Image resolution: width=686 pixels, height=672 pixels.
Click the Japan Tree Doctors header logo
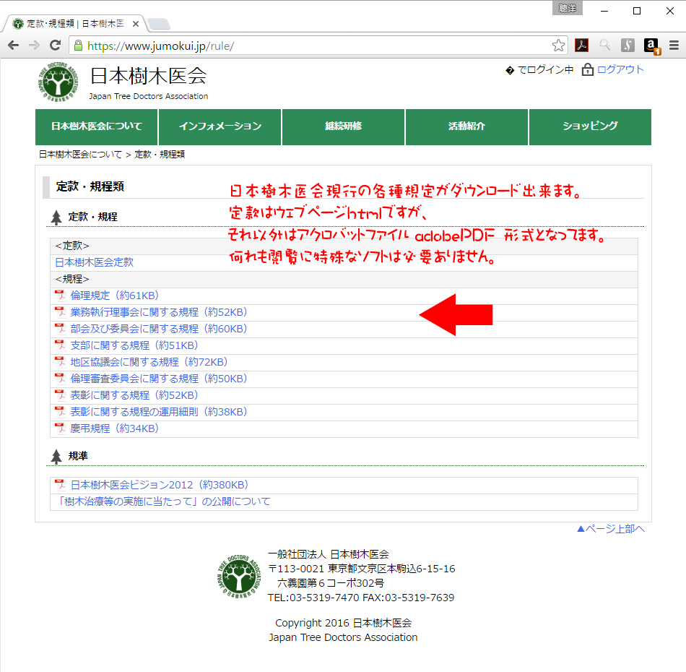[58, 82]
